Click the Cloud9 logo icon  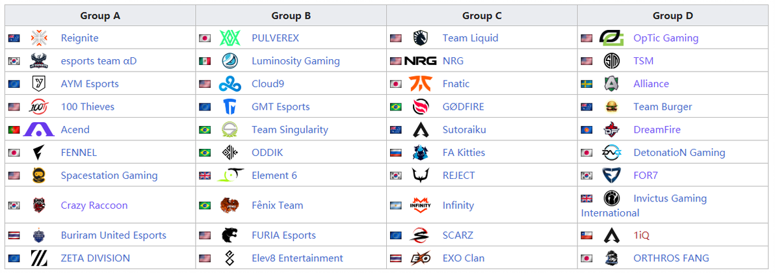[x=230, y=84]
